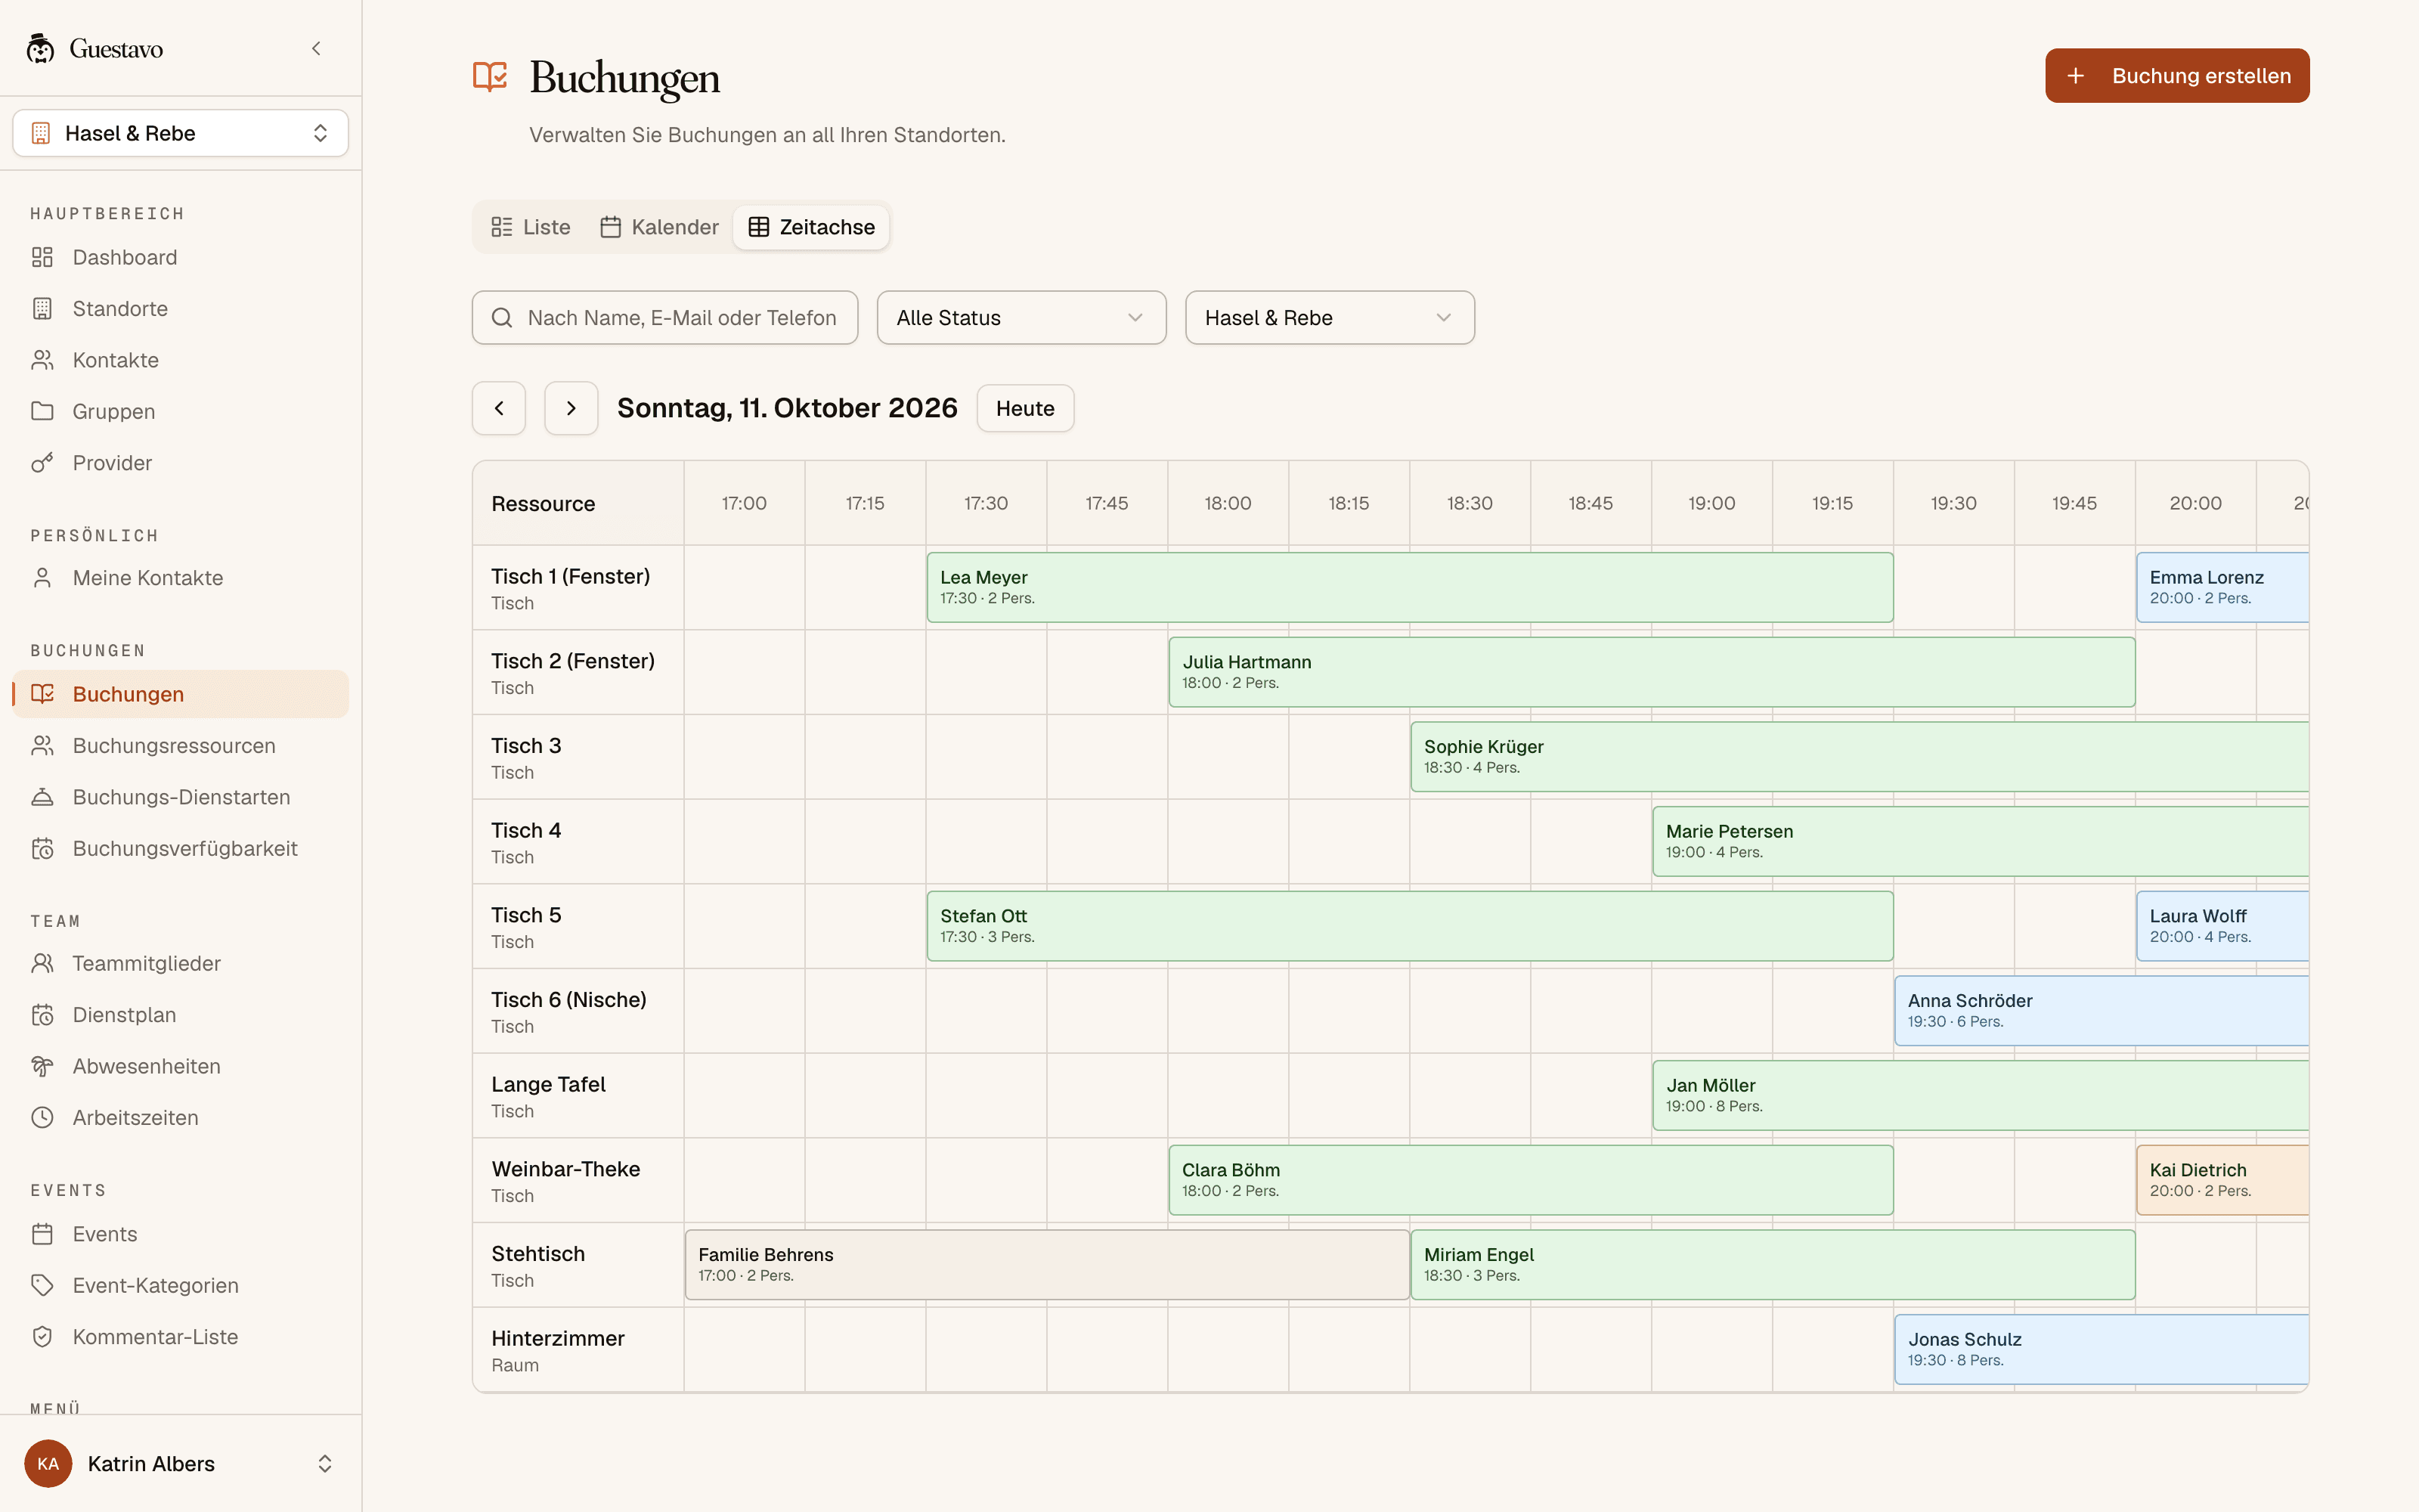Open Dashboard from the sidebar
The width and height of the screenshot is (2419, 1512).
pyautogui.click(x=181, y=257)
